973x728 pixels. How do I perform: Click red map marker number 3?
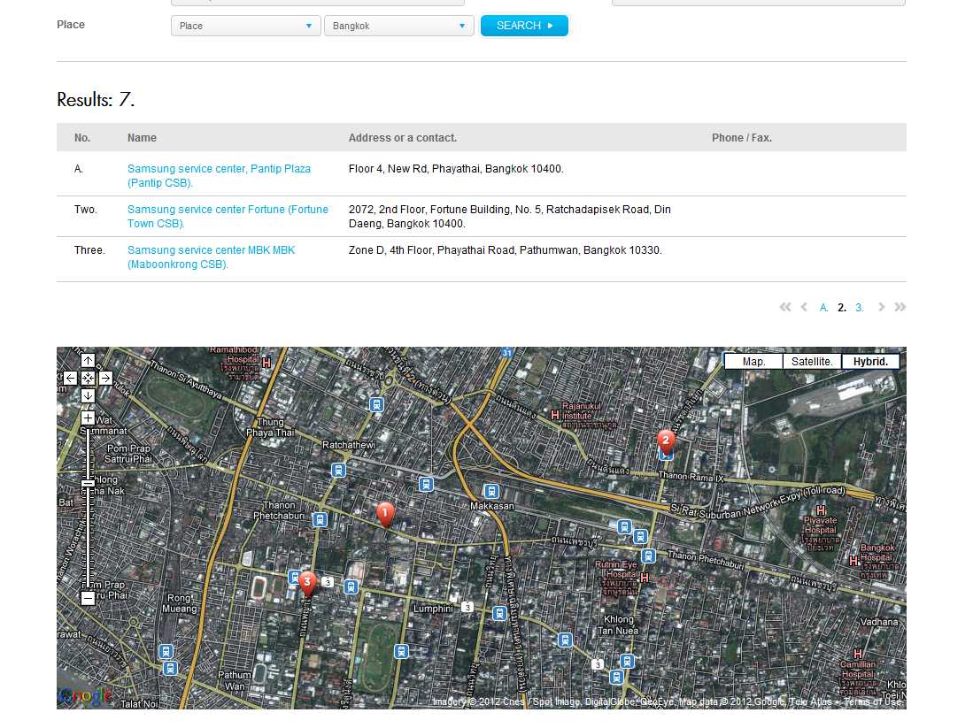pyautogui.click(x=307, y=582)
